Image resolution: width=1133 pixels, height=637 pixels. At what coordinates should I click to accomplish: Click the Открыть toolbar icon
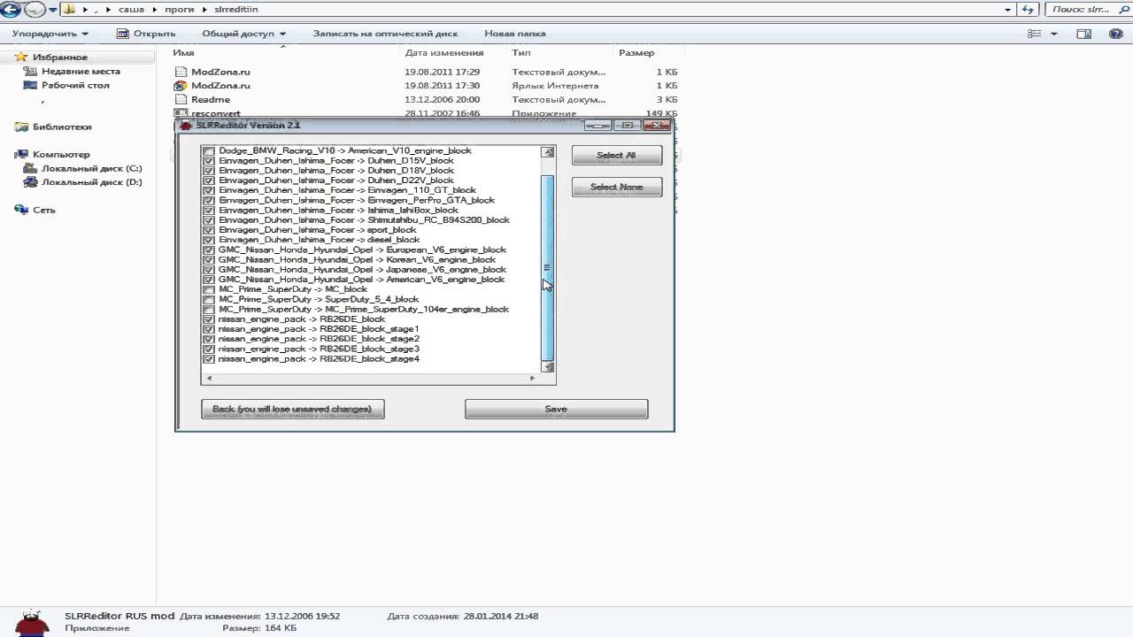123,34
